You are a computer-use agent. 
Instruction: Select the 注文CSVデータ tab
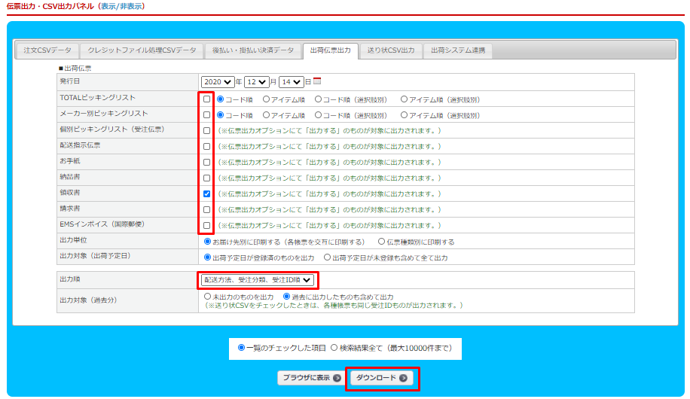click(x=47, y=50)
